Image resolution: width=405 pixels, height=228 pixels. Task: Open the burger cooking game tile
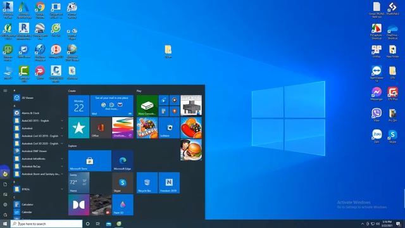(x=191, y=149)
